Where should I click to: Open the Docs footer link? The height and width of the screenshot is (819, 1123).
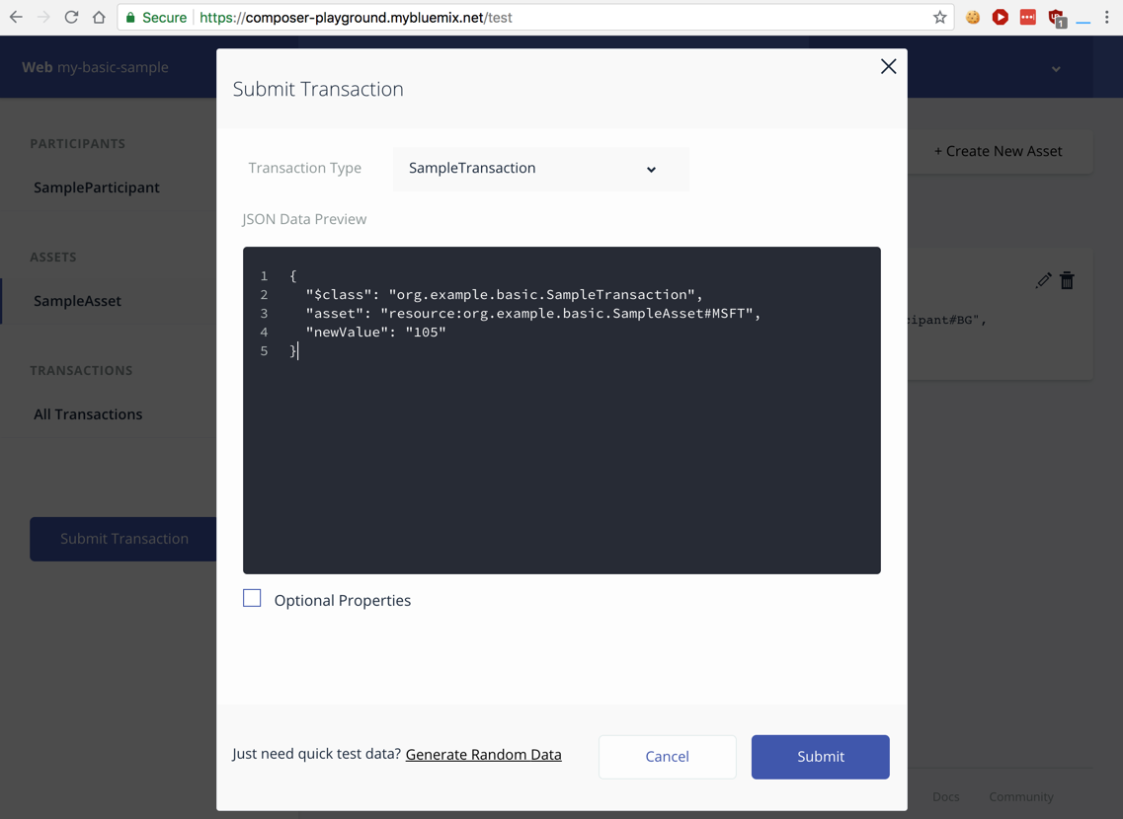coord(945,797)
